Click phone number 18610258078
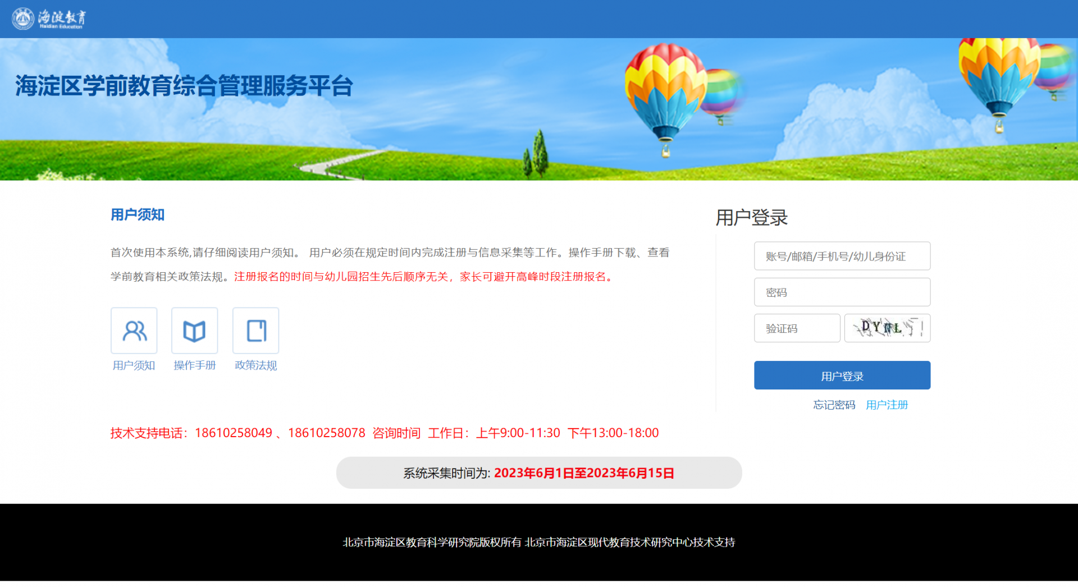 (x=326, y=433)
